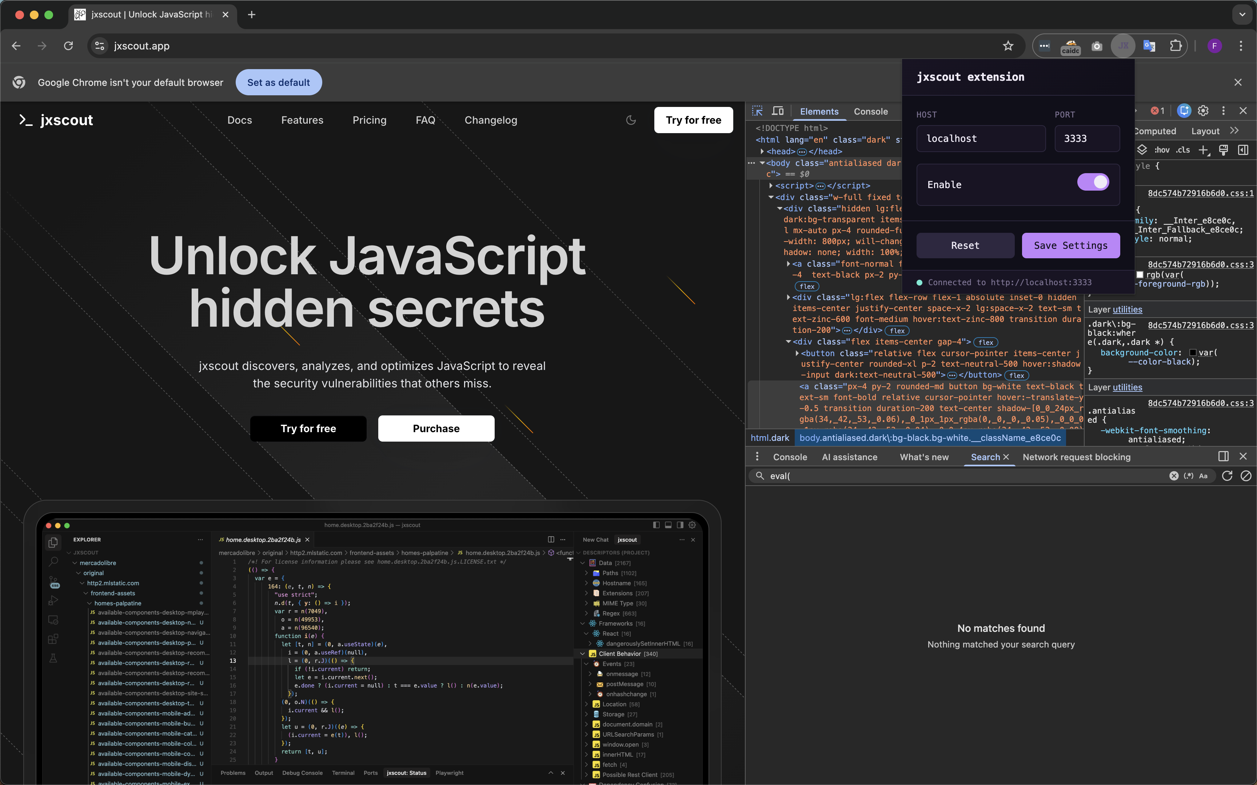This screenshot has width=1257, height=785.
Task: Expand the script element in DOM tree
Action: [x=771, y=186]
